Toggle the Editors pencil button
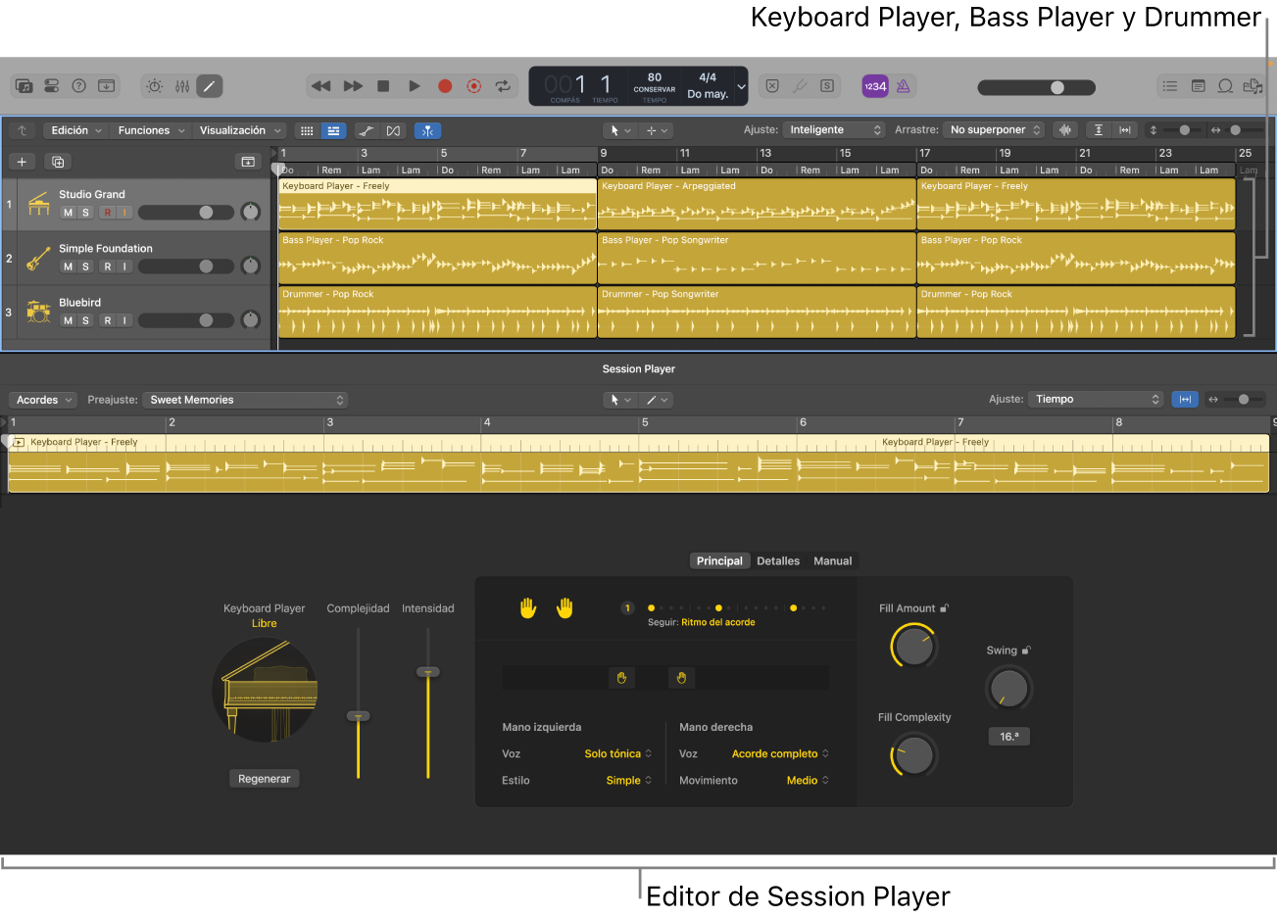This screenshot has width=1277, height=917. pyautogui.click(x=209, y=86)
